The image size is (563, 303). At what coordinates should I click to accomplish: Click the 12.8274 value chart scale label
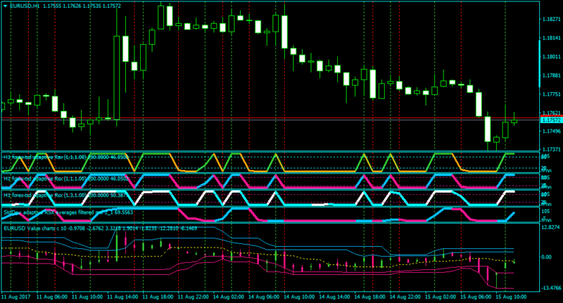click(x=550, y=227)
